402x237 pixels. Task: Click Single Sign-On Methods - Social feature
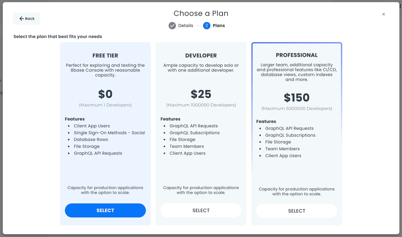[109, 133]
